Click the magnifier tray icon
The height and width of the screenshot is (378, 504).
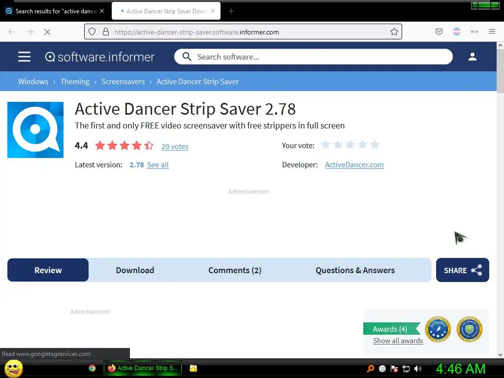point(371,369)
